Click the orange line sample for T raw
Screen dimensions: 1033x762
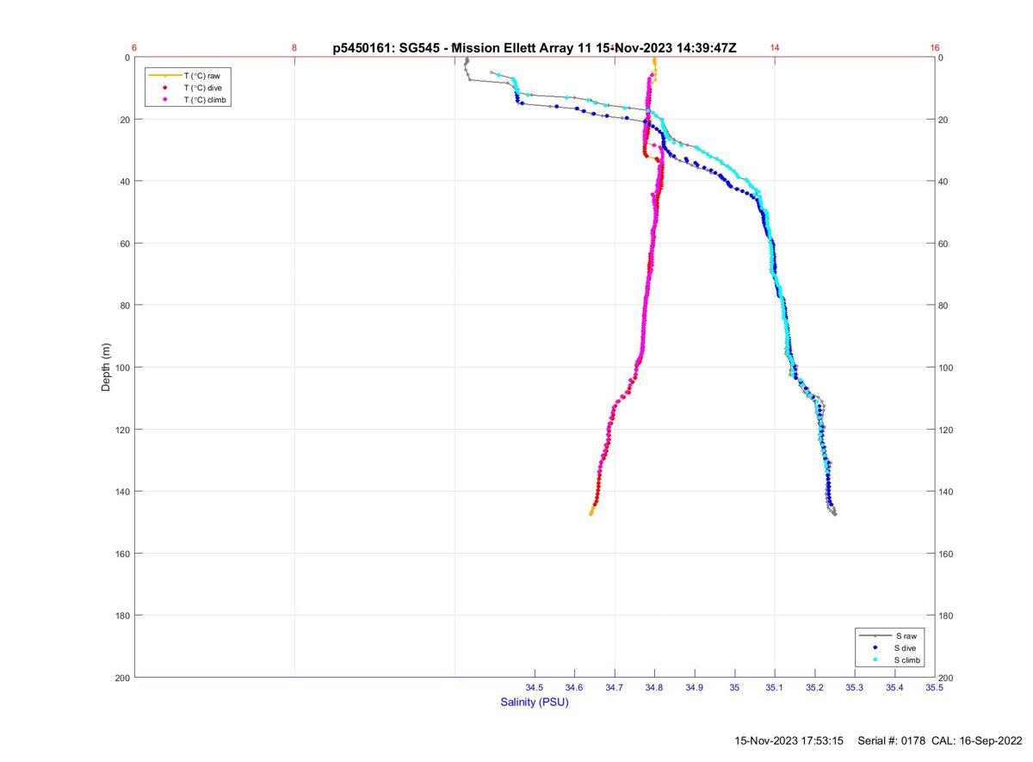[x=164, y=76]
